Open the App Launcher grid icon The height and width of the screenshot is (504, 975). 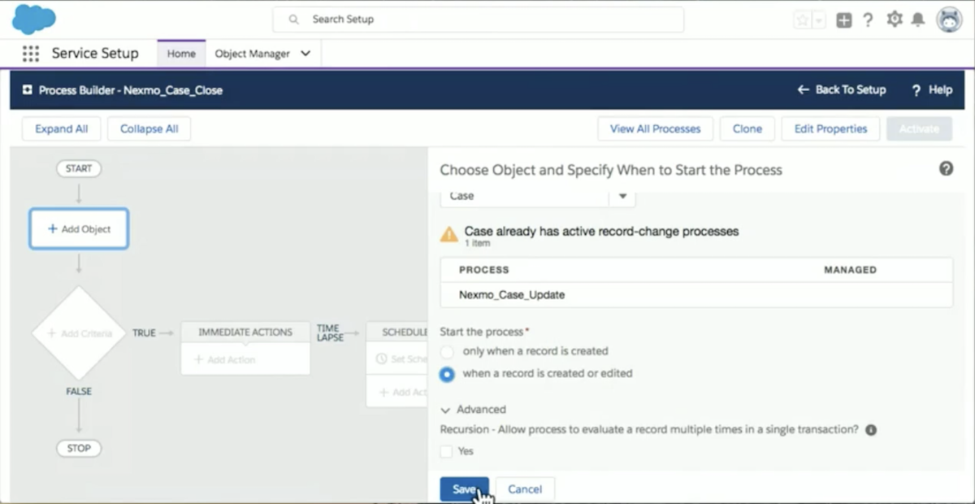(30, 54)
